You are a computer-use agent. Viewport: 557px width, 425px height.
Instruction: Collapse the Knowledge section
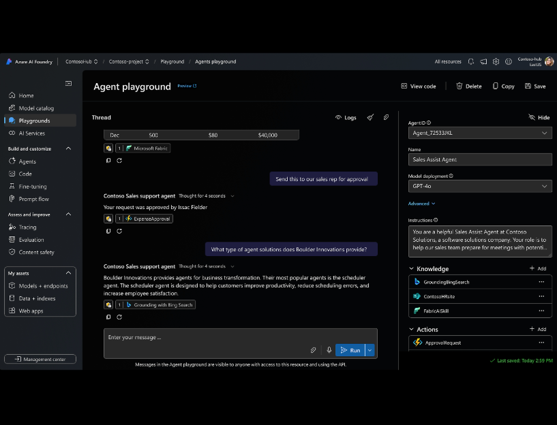411,268
